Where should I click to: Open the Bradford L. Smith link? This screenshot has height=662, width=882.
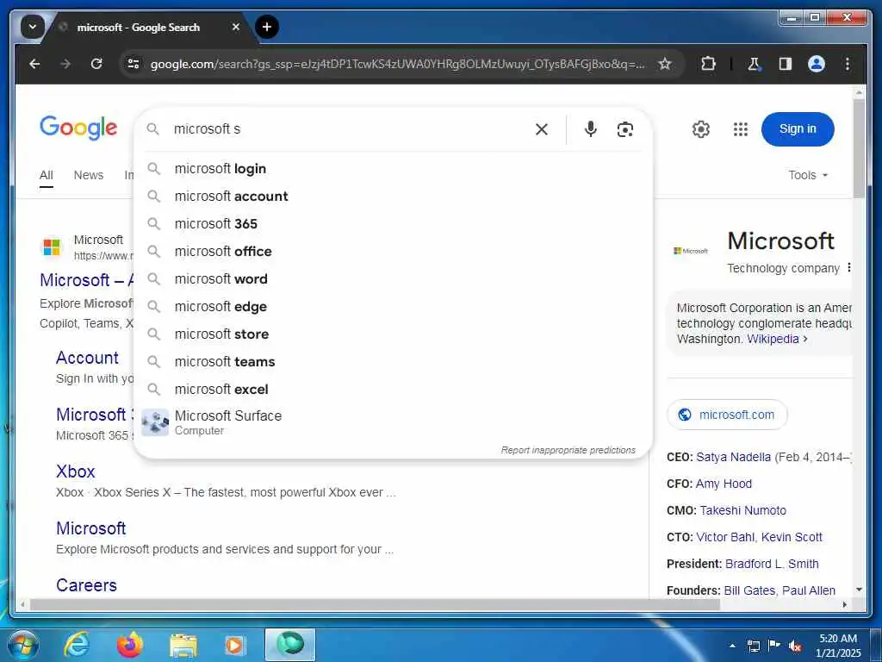pyautogui.click(x=772, y=564)
